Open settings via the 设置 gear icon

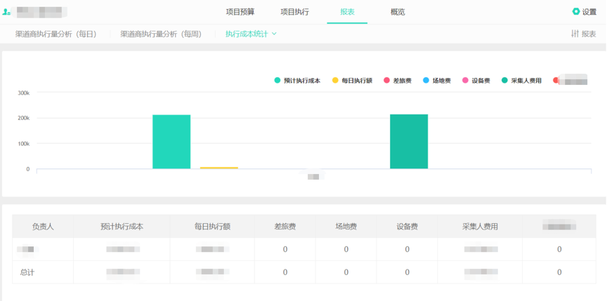pyautogui.click(x=576, y=12)
